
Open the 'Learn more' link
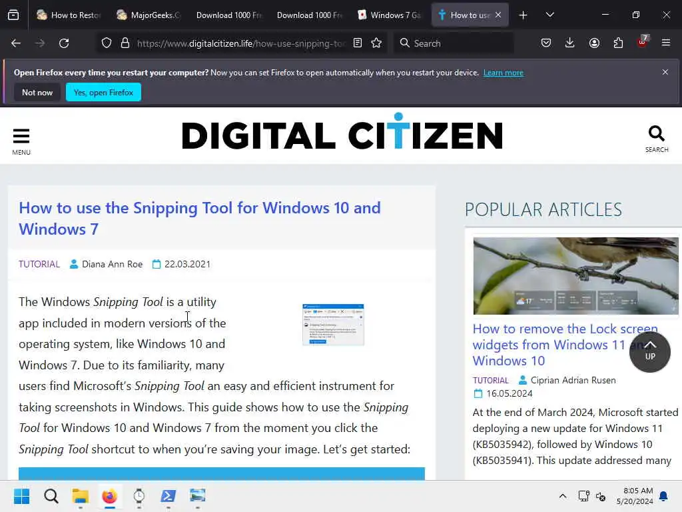click(504, 73)
